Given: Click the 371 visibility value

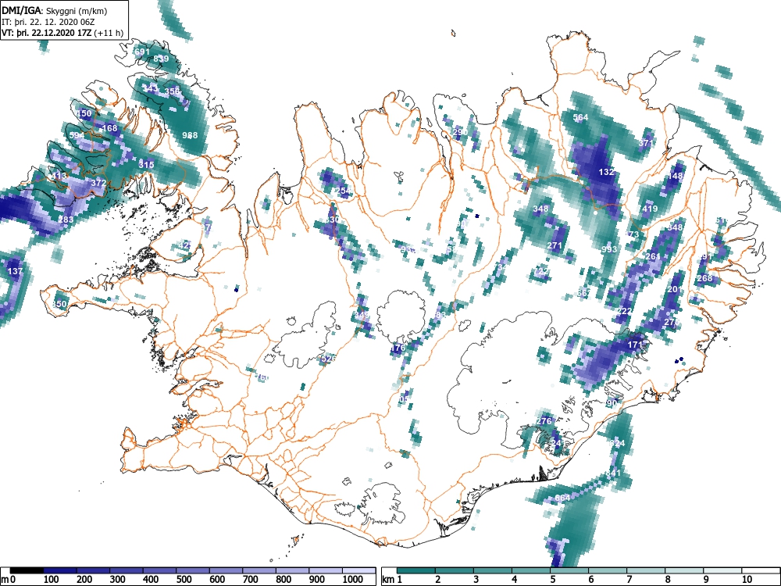Looking at the screenshot, I should (x=646, y=143).
